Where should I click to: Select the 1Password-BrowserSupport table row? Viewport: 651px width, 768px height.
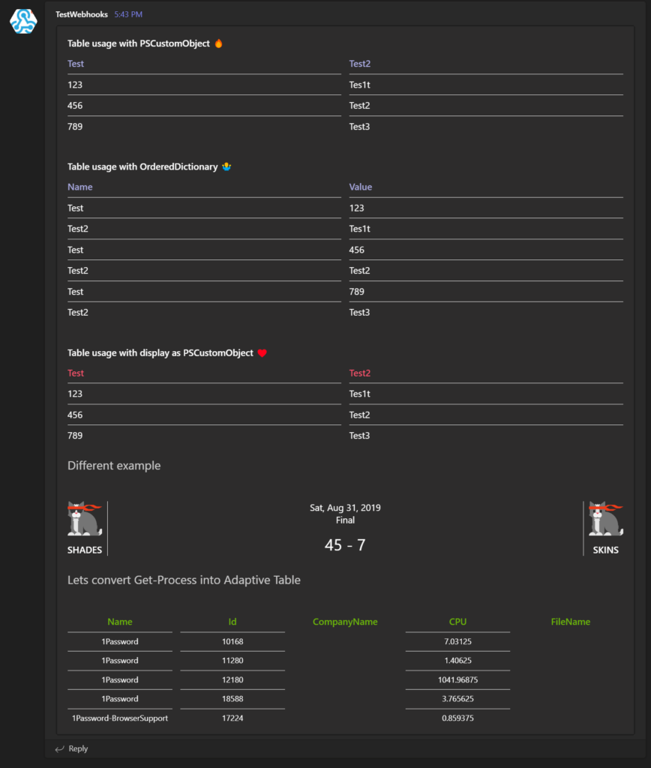coord(119,718)
